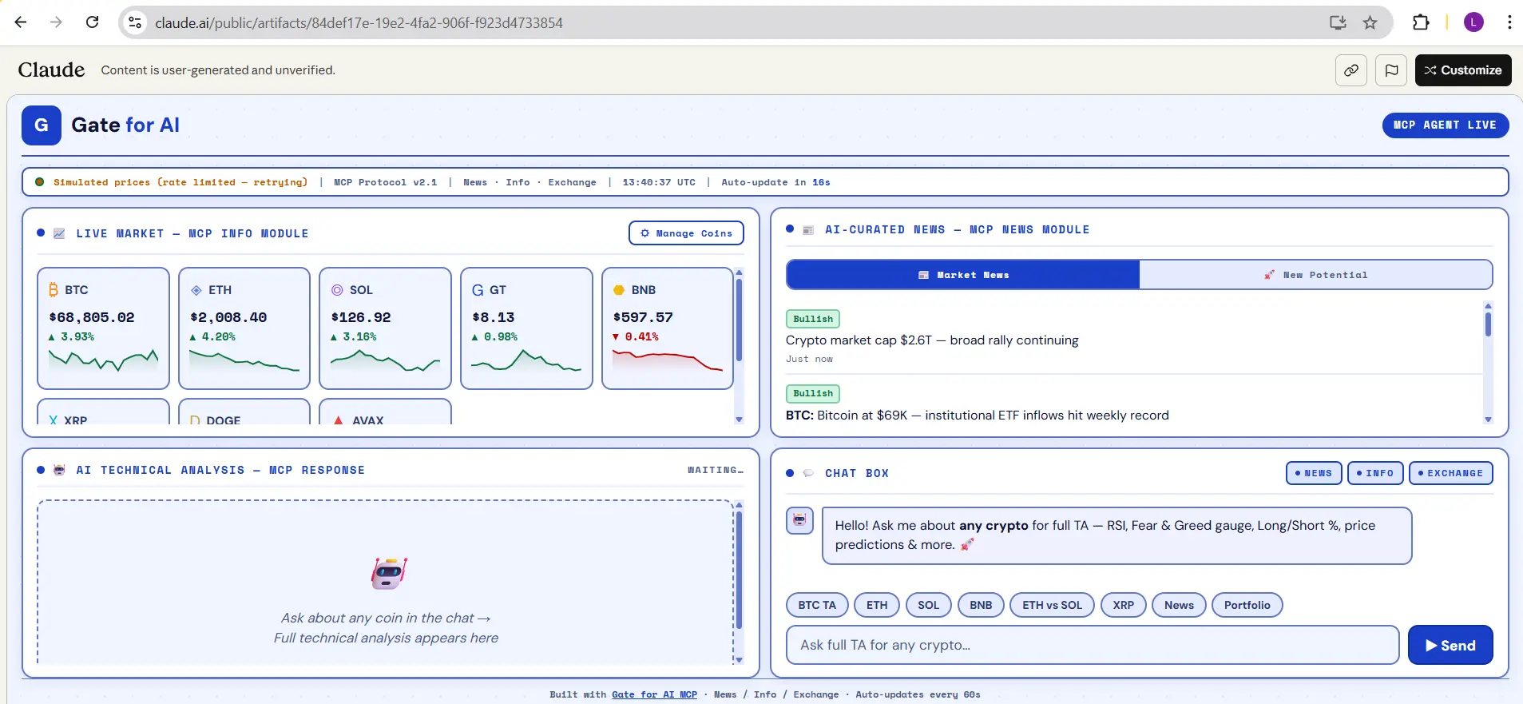
Task: Reload the current browser page
Action: (x=93, y=22)
